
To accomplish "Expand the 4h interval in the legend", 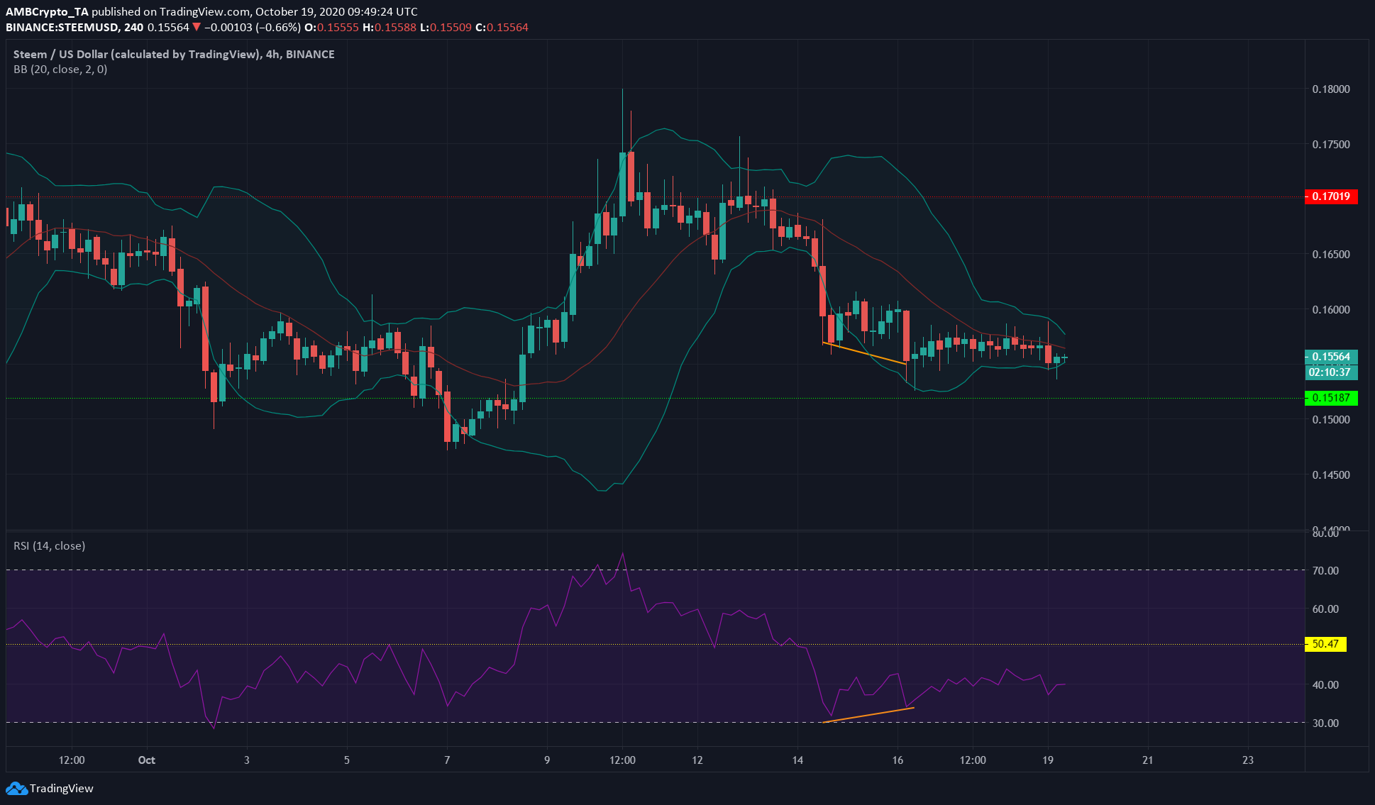I will point(272,54).
